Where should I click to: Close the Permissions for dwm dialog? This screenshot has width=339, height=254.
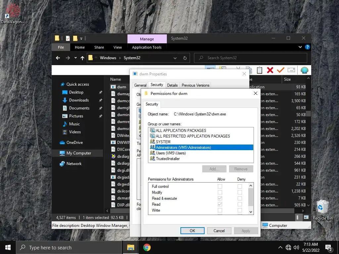[255, 93]
